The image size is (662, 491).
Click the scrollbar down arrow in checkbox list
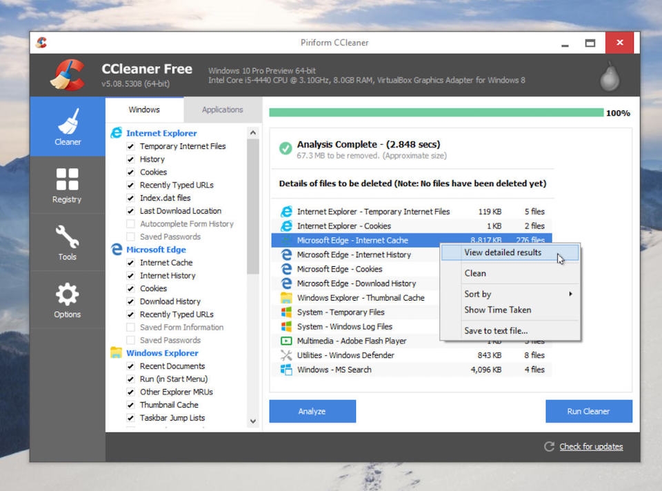click(253, 420)
